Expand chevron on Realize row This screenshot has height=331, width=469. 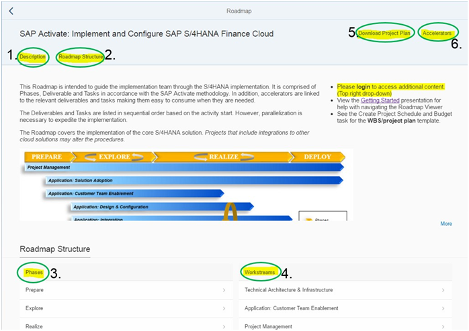pyautogui.click(x=224, y=327)
